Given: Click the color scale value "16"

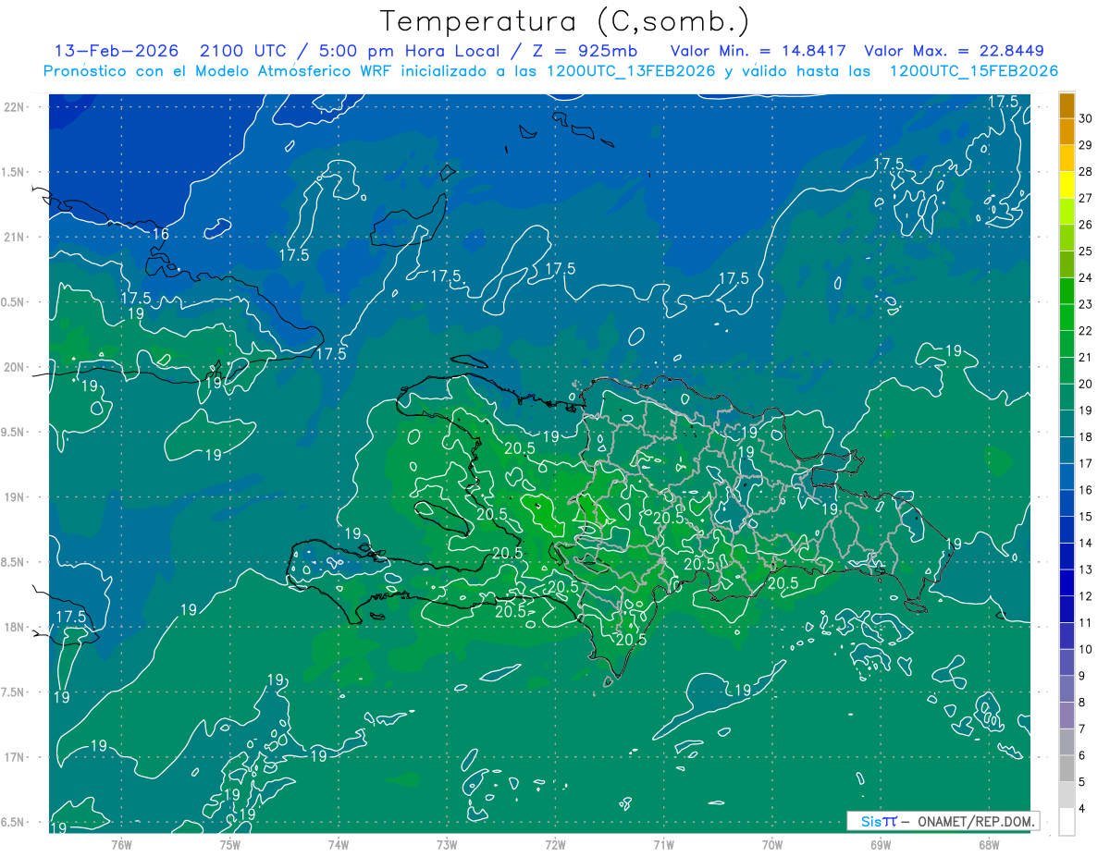Looking at the screenshot, I should pos(1086,490).
